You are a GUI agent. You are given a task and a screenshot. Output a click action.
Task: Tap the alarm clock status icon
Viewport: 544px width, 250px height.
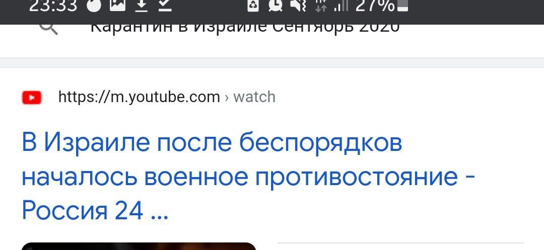[276, 6]
